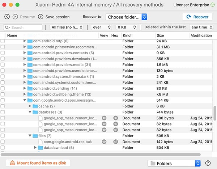Screen dimensions: 217x169
Task: Open the 'over' size comparison dropdown
Action: pyautogui.click(x=101, y=27)
